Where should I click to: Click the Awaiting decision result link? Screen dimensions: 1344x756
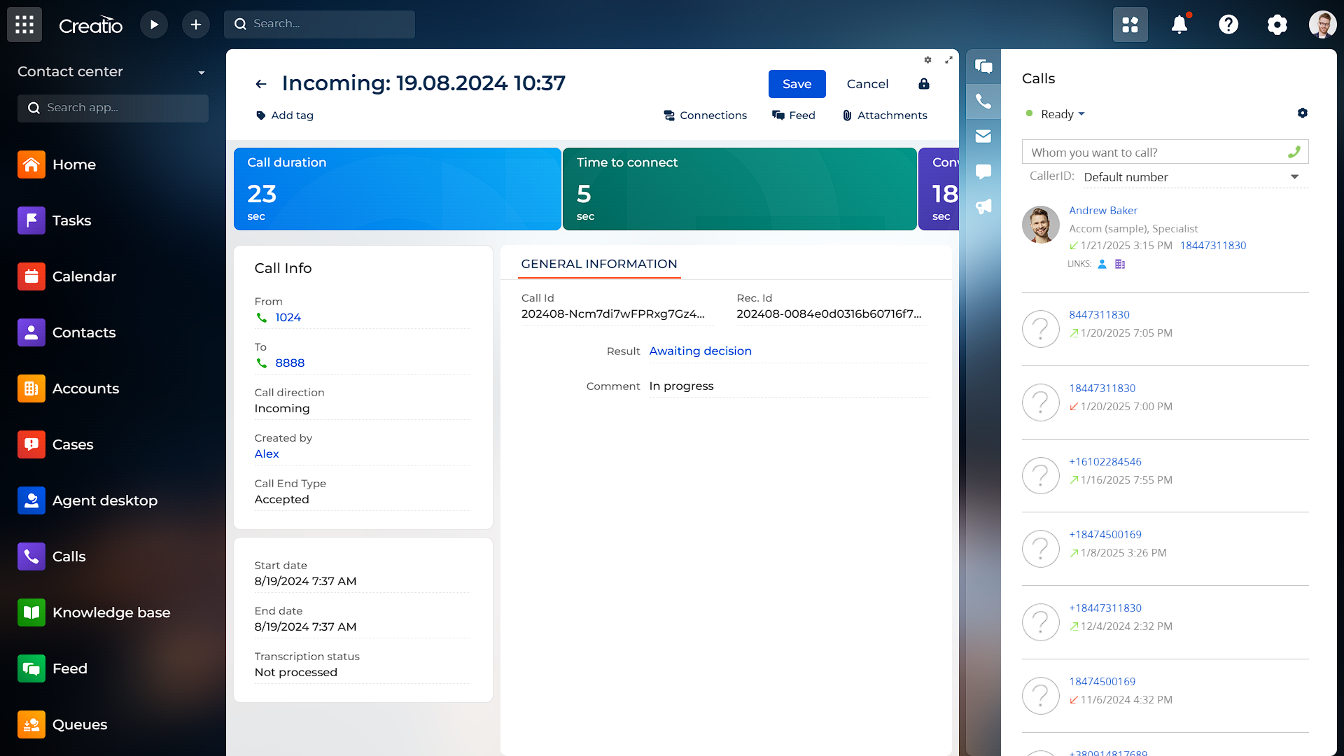(x=700, y=351)
